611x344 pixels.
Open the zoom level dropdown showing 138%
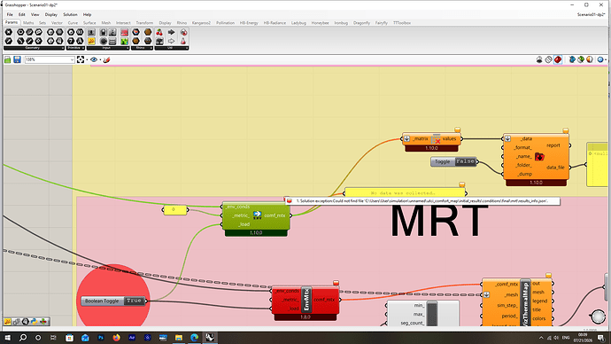[50, 59]
